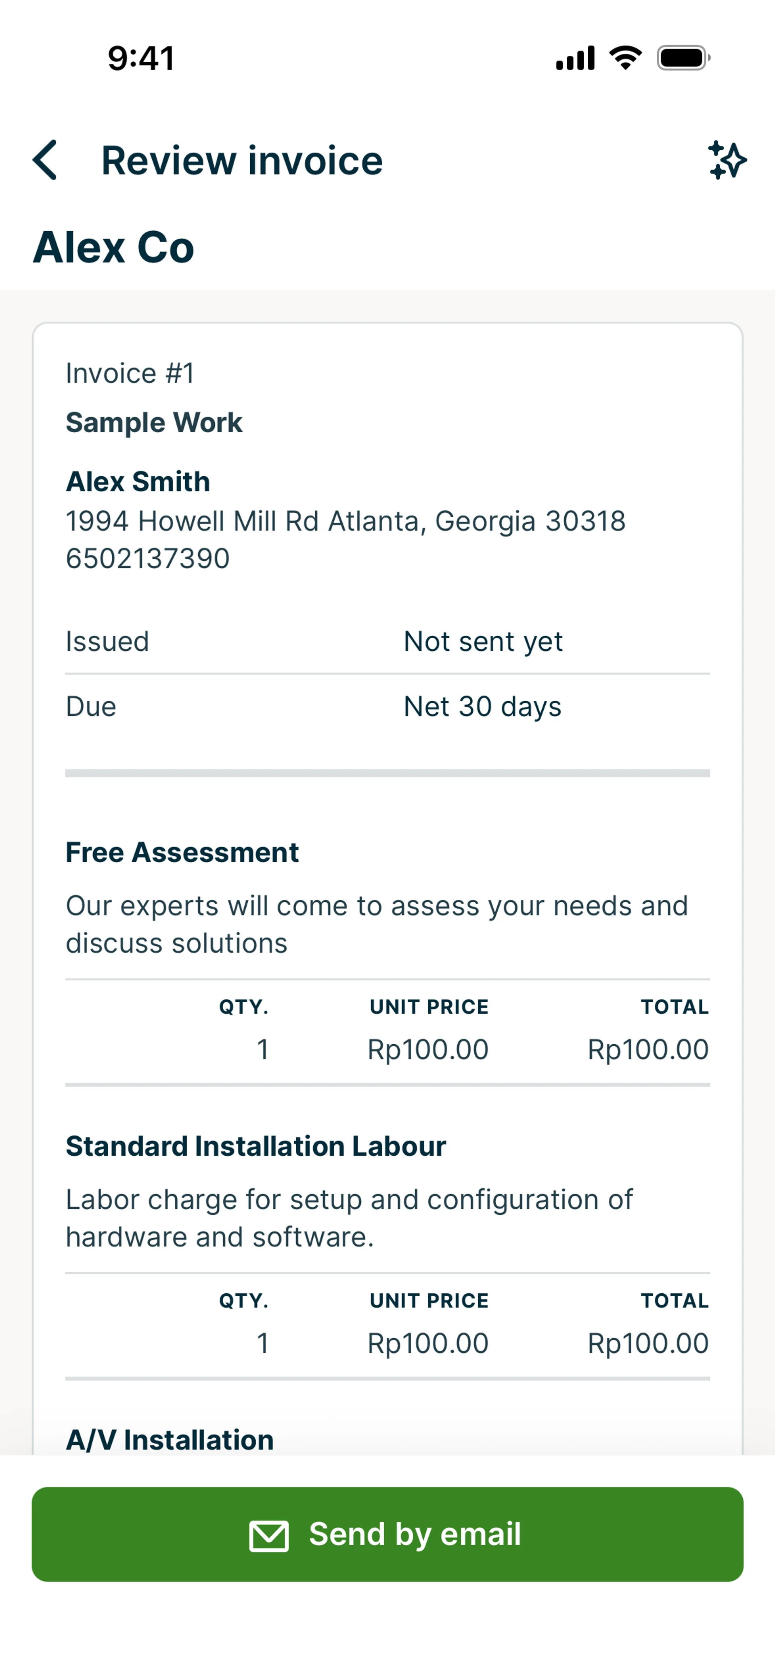Image resolution: width=775 pixels, height=1680 pixels.
Task: Tap the Invoice #1 label
Action: pos(130,374)
